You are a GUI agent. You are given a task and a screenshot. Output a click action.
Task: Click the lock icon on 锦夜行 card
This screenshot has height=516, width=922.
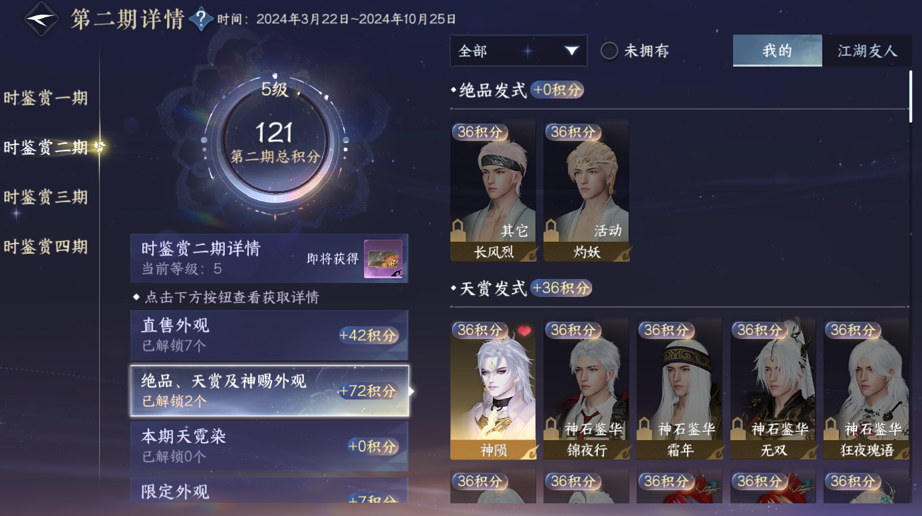tap(552, 428)
